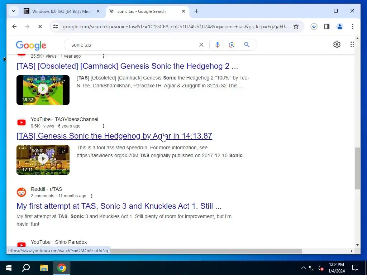367x275 pixels.
Task: Clear the search query with the X
Action: pyautogui.click(x=201, y=45)
